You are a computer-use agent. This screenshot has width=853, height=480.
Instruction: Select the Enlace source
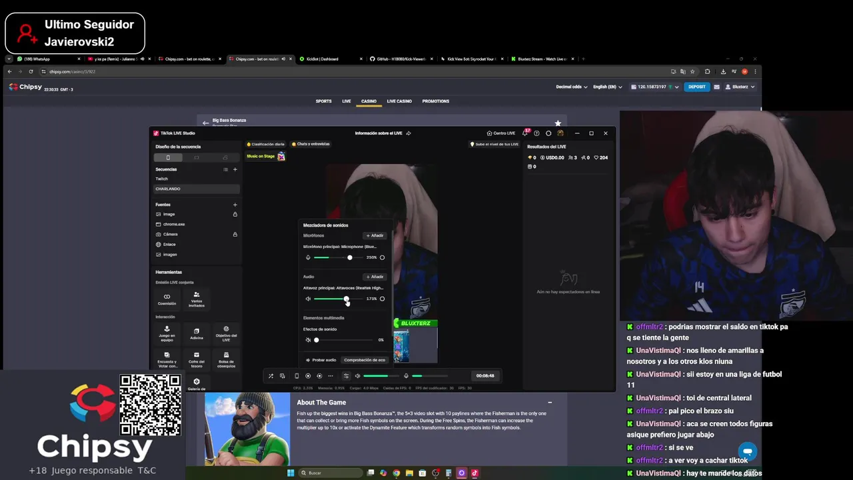[x=196, y=244]
